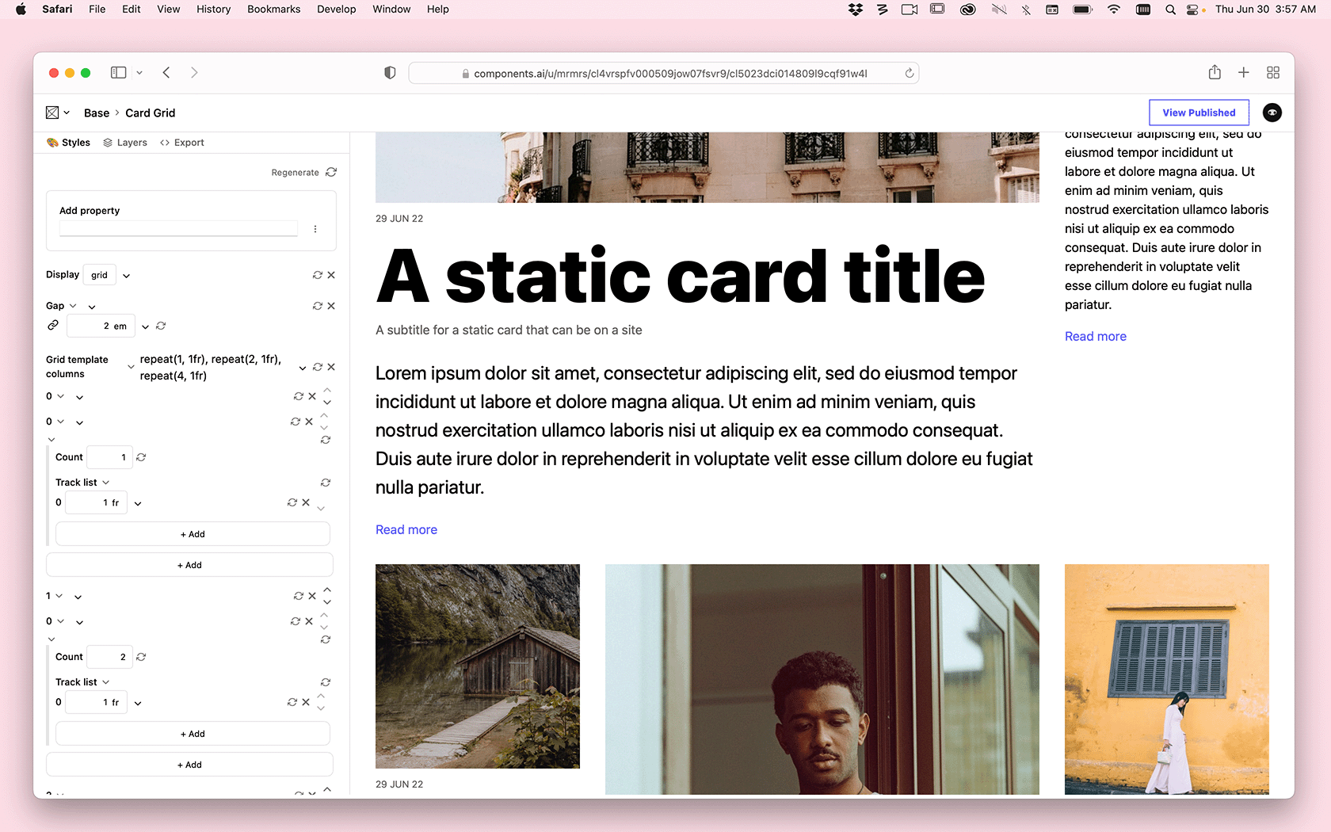Screen dimensions: 1331x832
Task: Open Safari sidebar toggle
Action: click(x=118, y=72)
